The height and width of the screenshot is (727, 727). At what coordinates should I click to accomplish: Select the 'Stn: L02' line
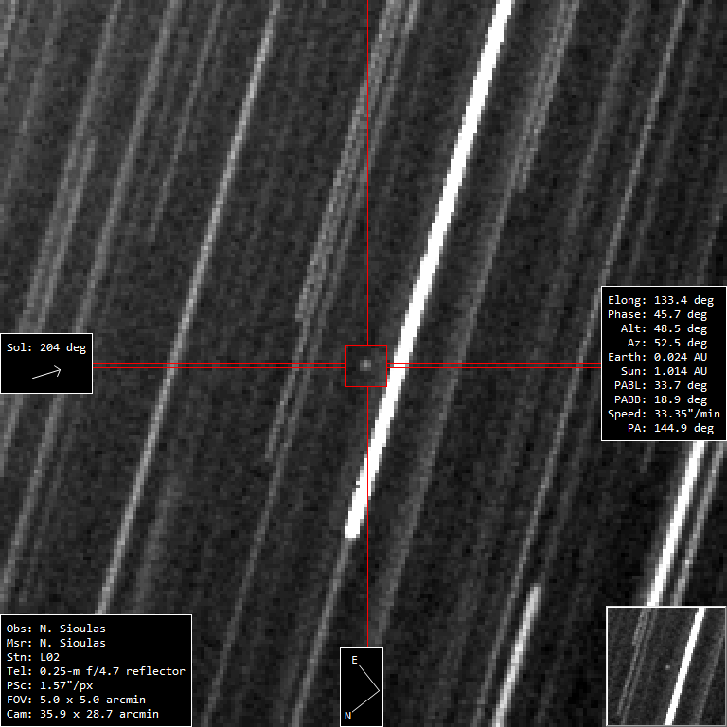click(33, 657)
